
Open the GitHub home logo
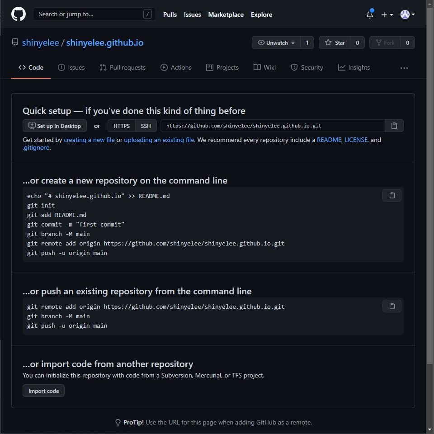pyautogui.click(x=19, y=14)
